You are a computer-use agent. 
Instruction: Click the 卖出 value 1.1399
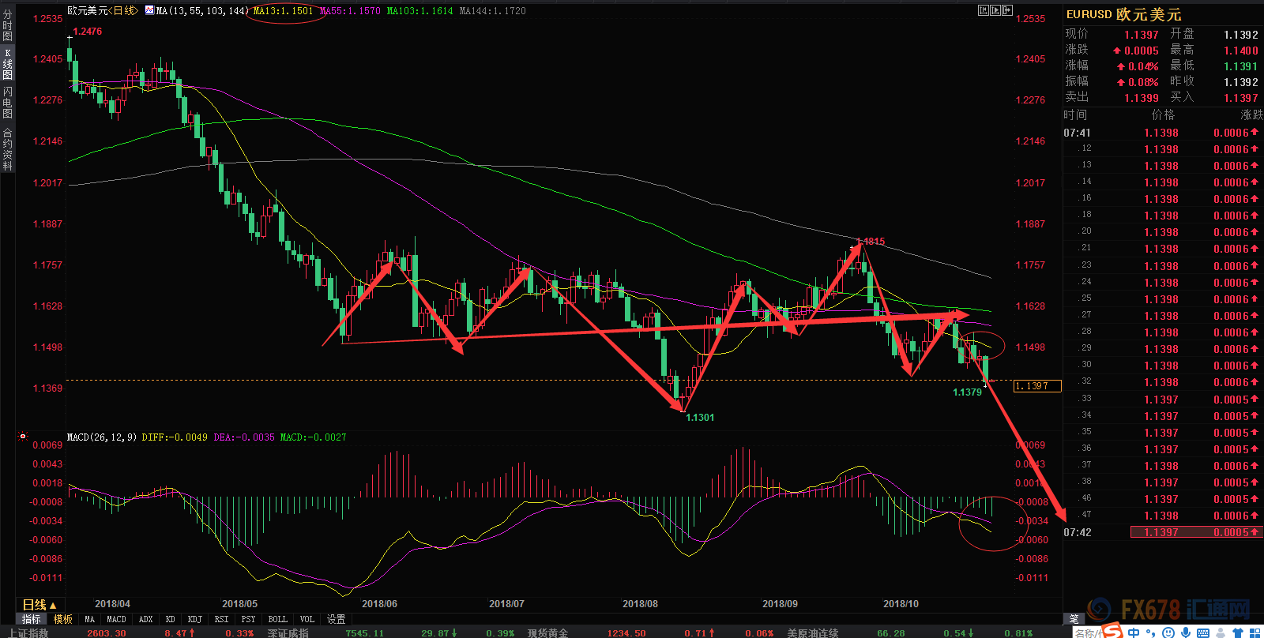point(1141,98)
